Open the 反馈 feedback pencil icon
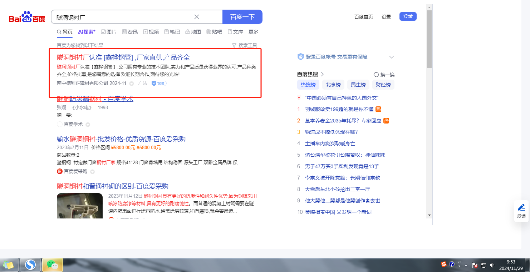Image resolution: width=530 pixels, height=272 pixels. click(x=521, y=207)
